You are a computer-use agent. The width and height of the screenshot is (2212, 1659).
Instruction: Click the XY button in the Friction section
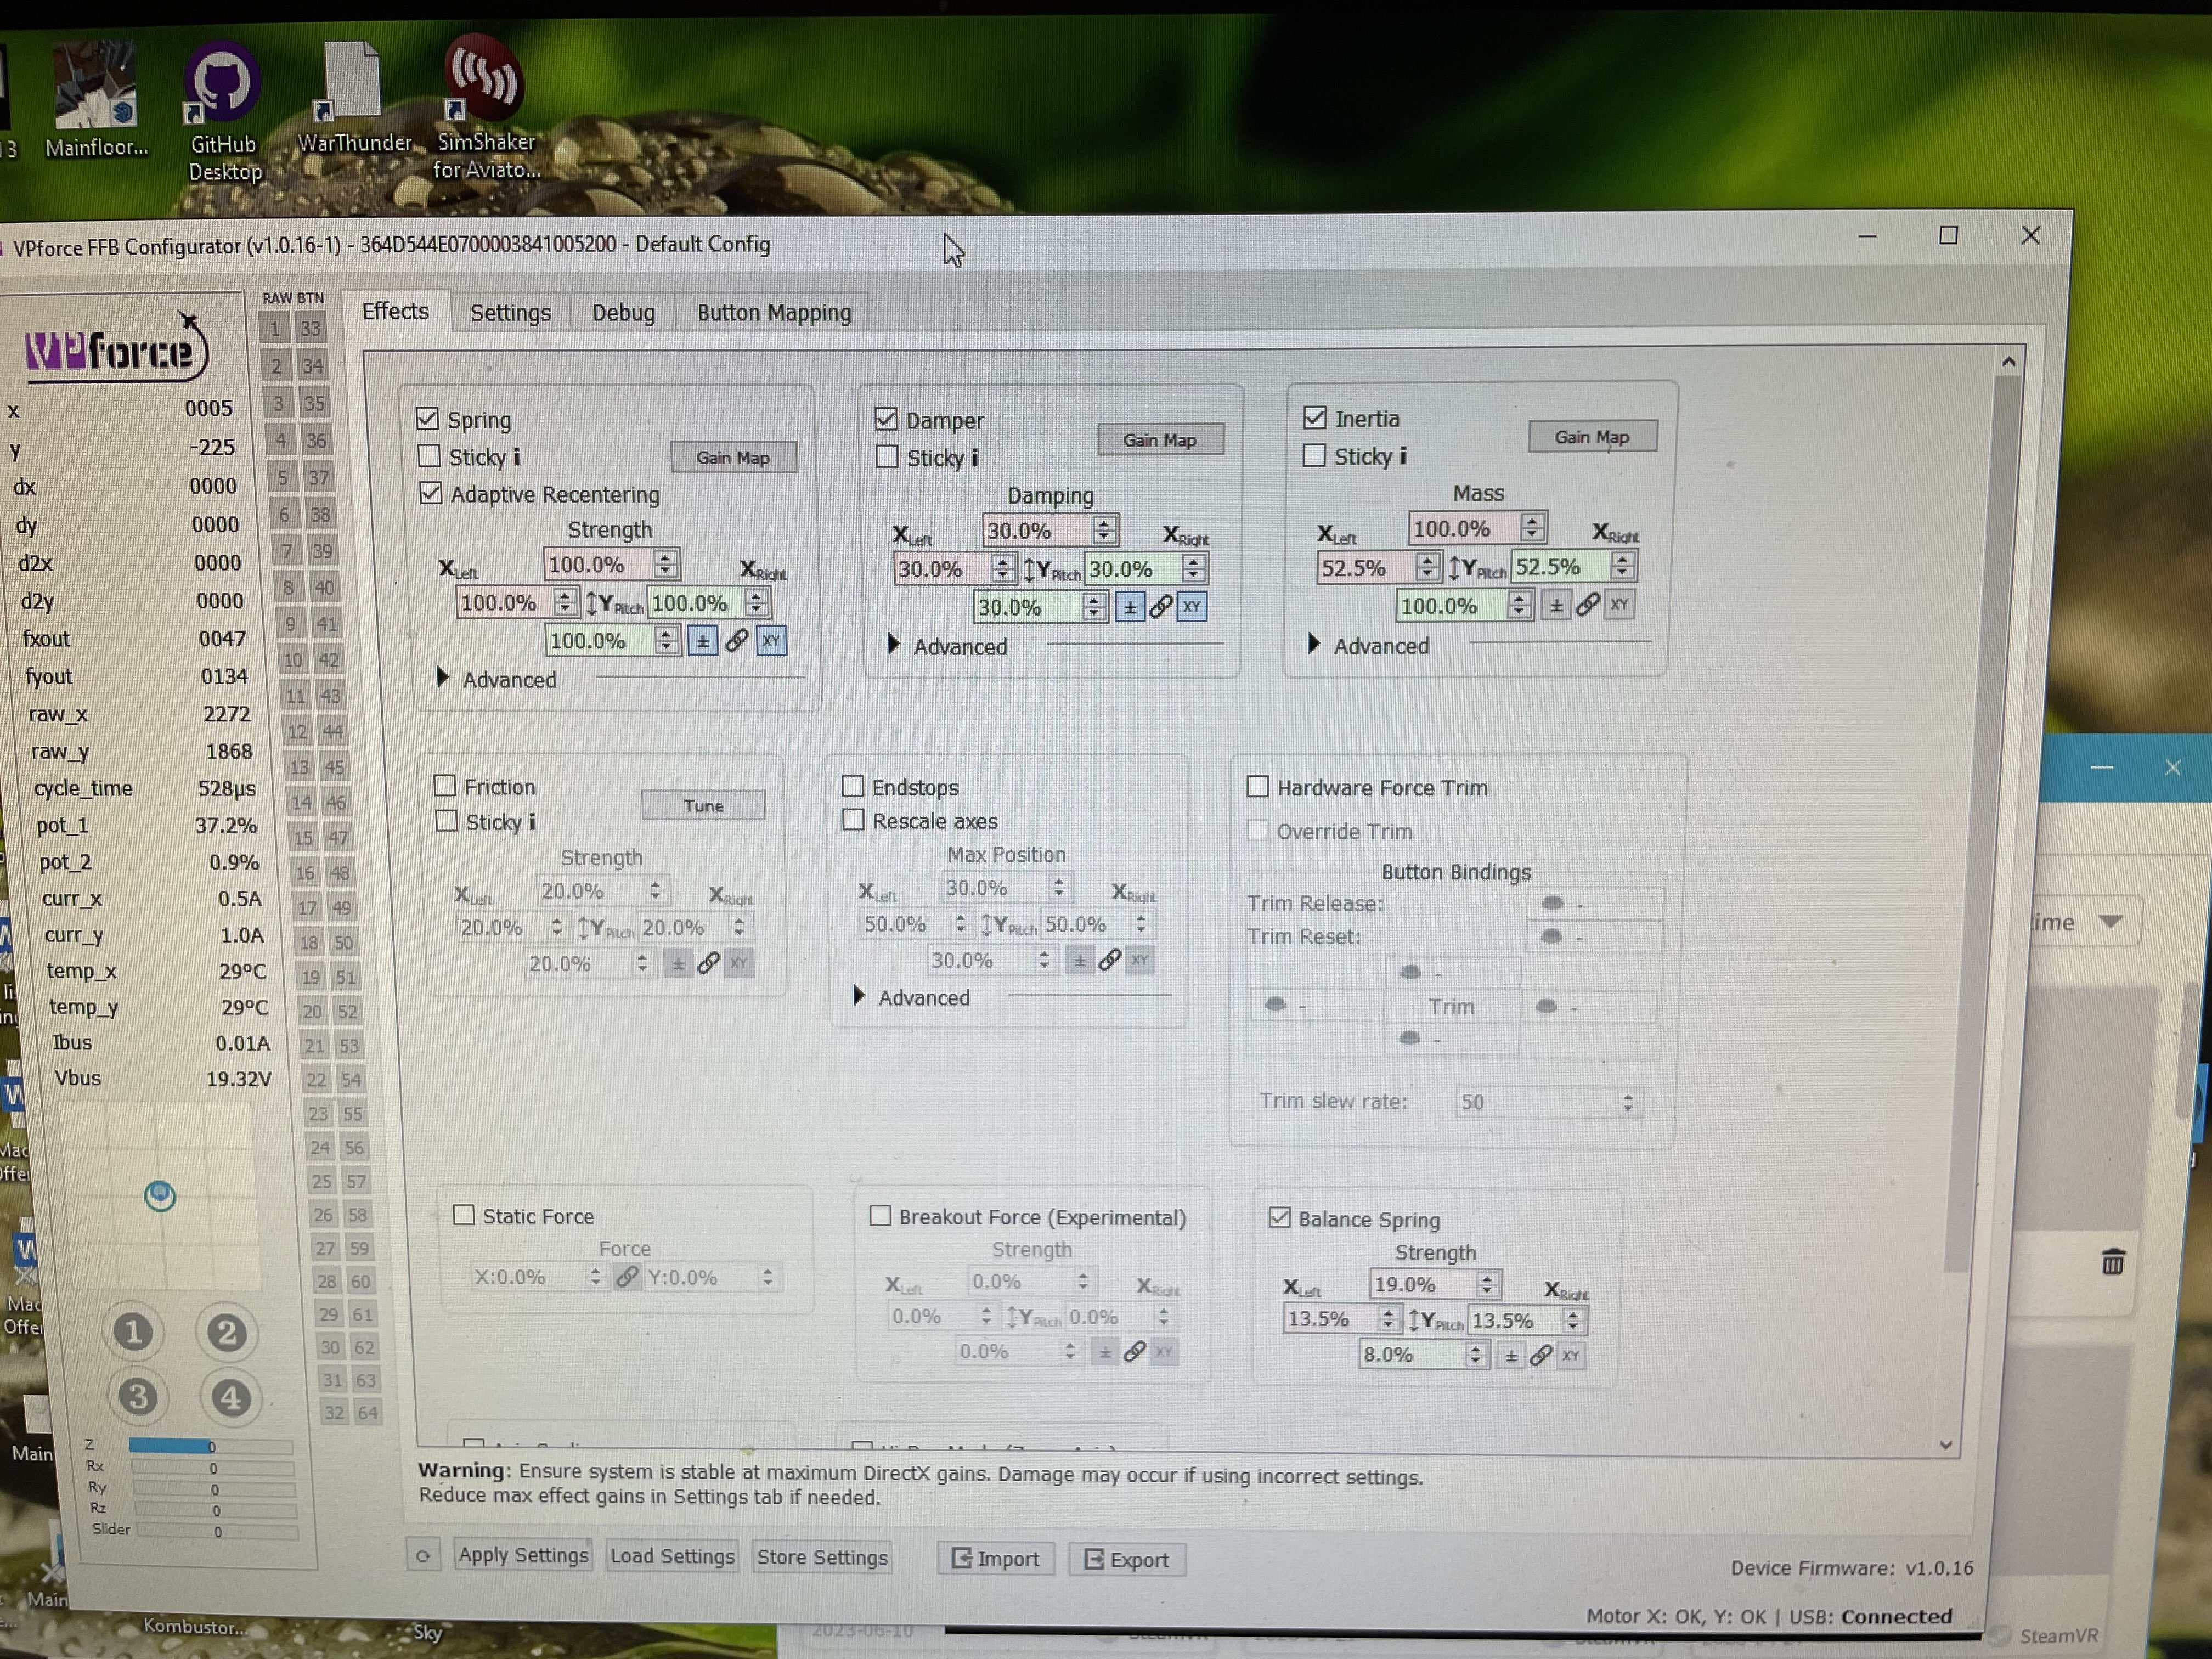pyautogui.click(x=739, y=962)
